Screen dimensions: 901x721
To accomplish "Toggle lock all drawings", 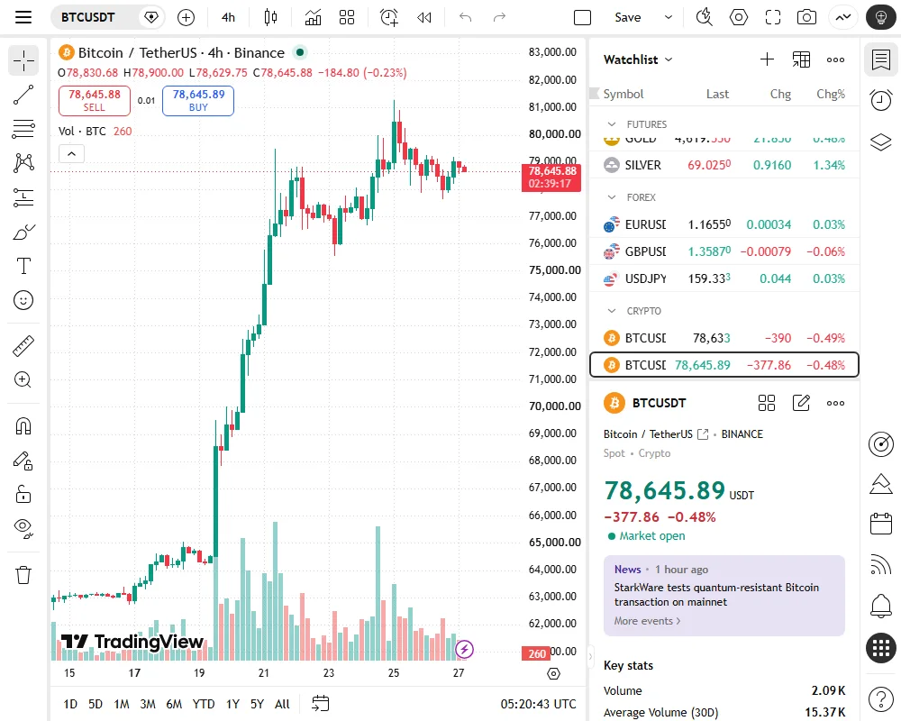I will (23, 495).
